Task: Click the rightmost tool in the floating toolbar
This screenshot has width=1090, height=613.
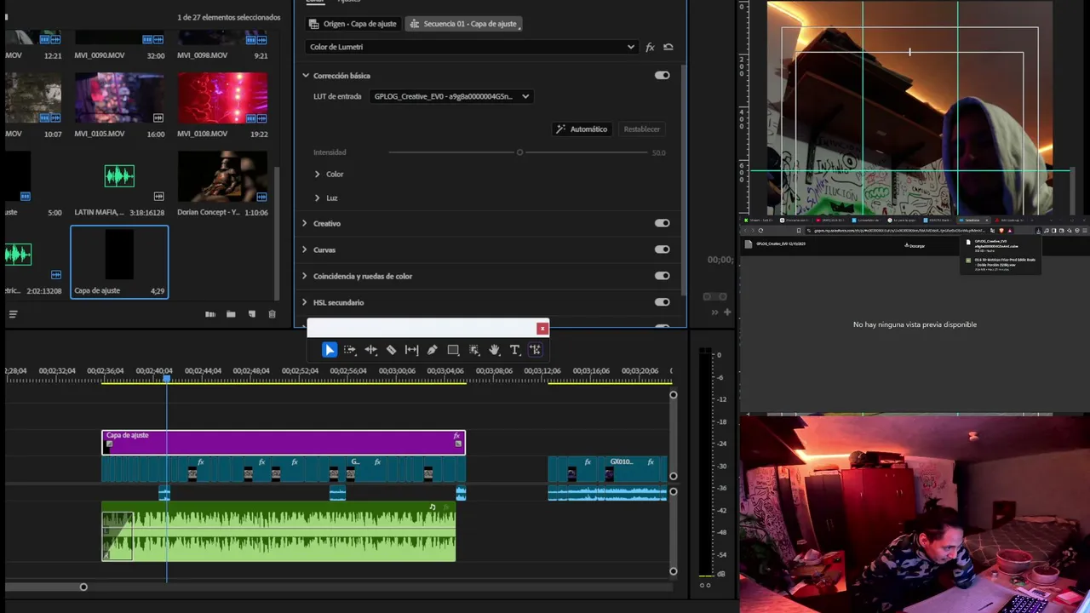Action: [x=535, y=350]
